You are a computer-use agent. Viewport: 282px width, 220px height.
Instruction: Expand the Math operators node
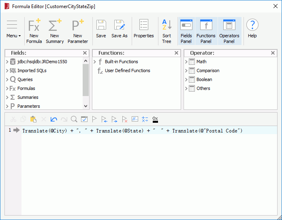pos(186,62)
